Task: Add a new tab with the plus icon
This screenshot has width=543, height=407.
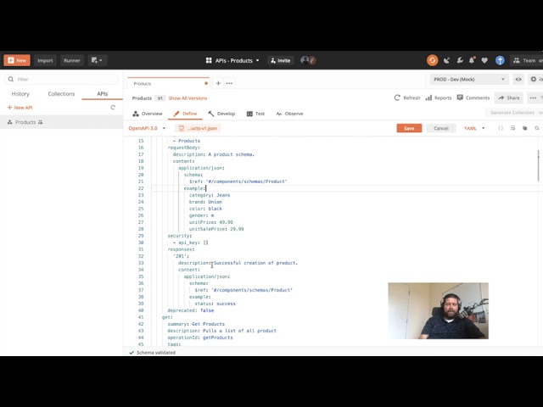Action: [218, 83]
